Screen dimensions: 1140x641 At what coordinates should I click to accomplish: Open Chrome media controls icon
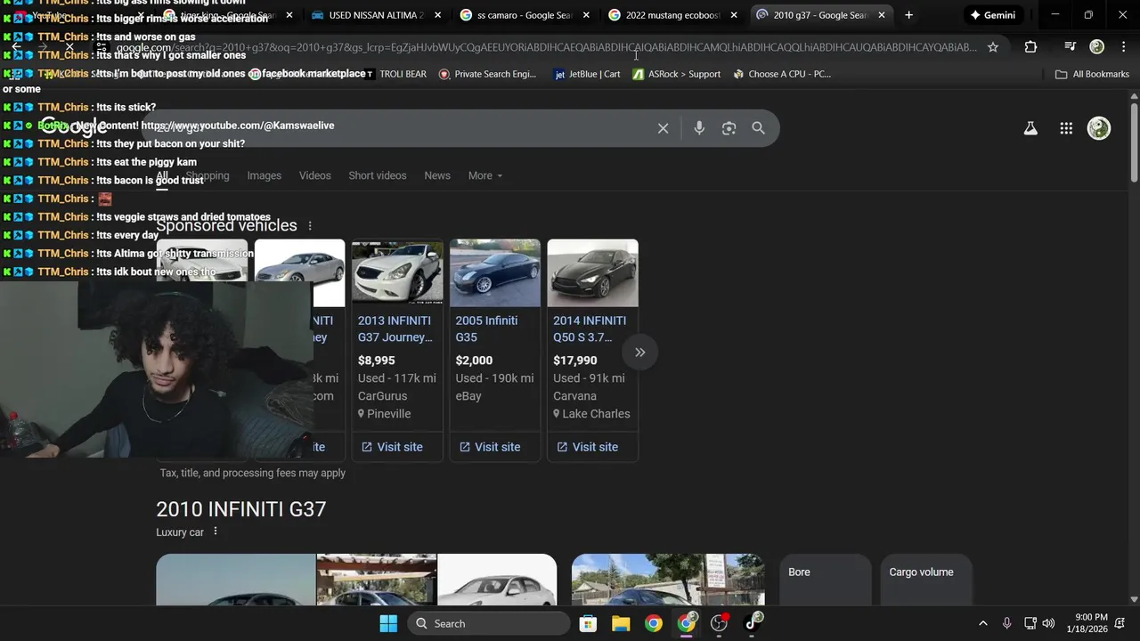point(1071,47)
